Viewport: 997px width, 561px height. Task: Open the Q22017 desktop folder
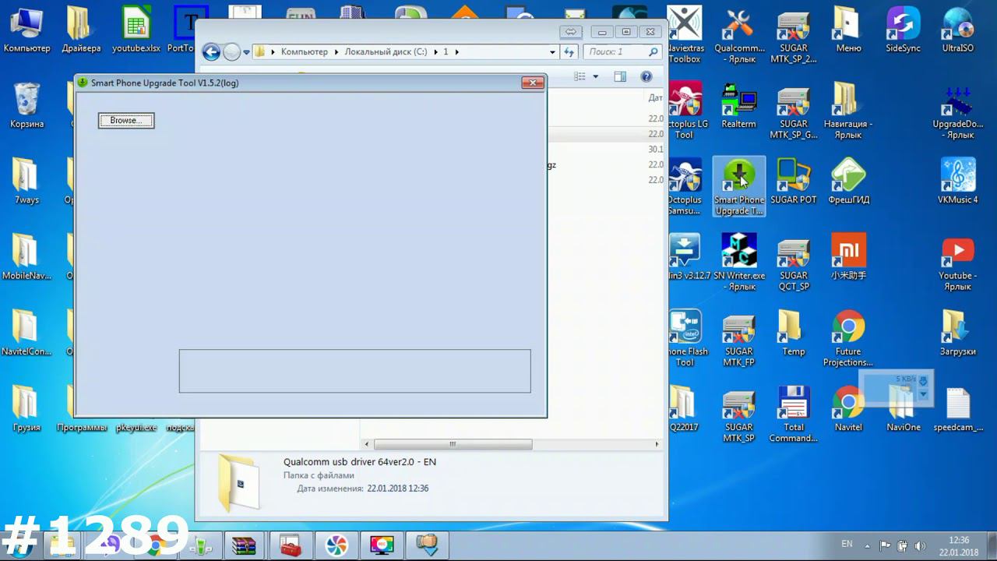pos(685,408)
